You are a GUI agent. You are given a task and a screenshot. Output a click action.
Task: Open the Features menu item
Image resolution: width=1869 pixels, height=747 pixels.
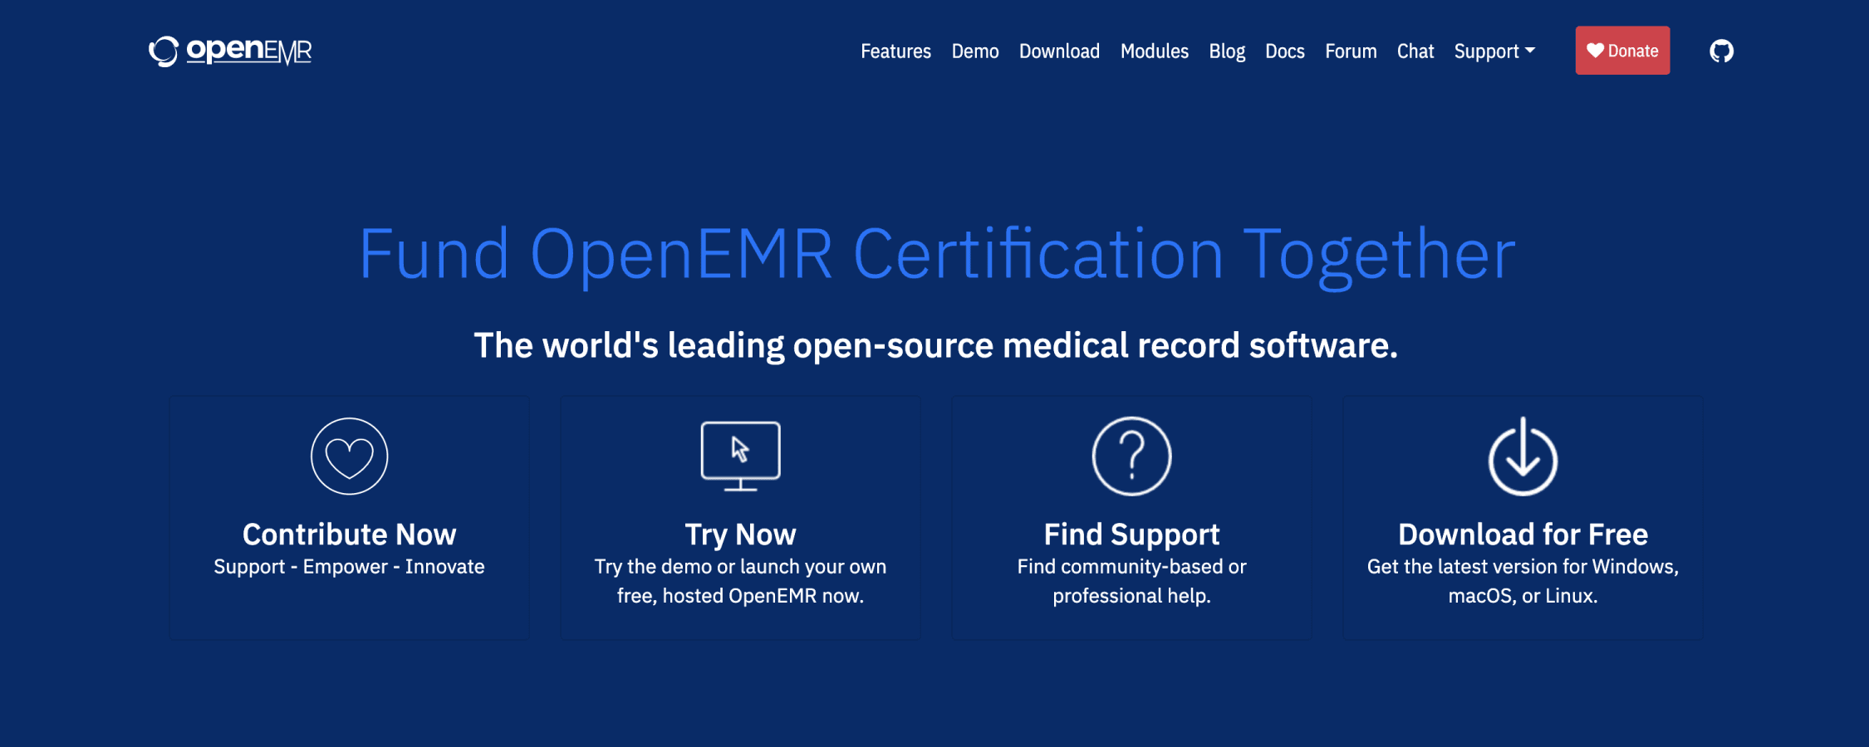tap(896, 51)
